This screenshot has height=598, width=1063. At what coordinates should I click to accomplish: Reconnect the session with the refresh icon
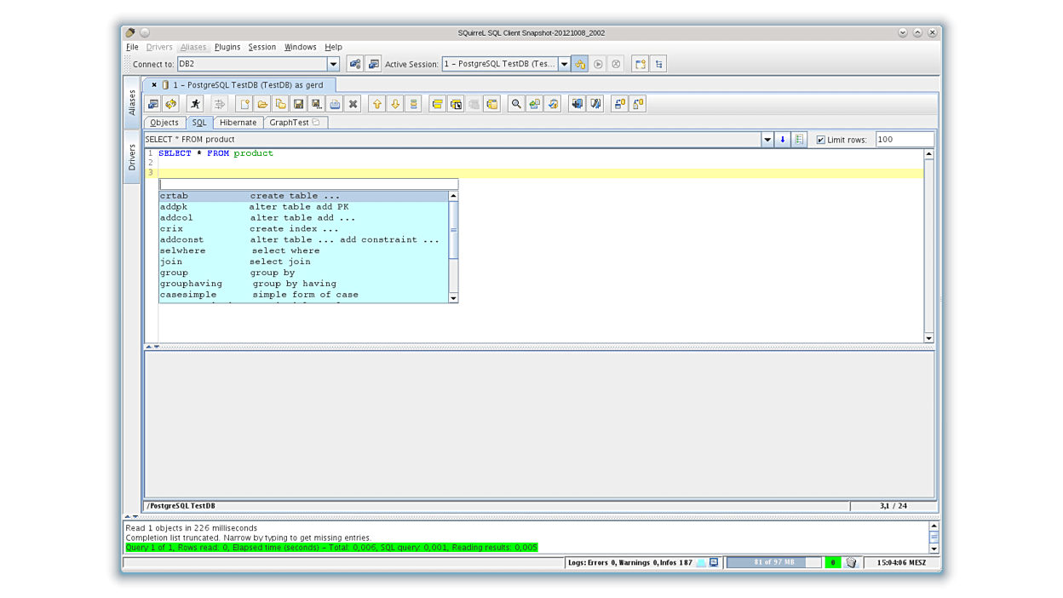tap(169, 103)
